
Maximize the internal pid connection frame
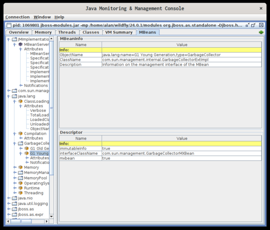click(253, 25)
